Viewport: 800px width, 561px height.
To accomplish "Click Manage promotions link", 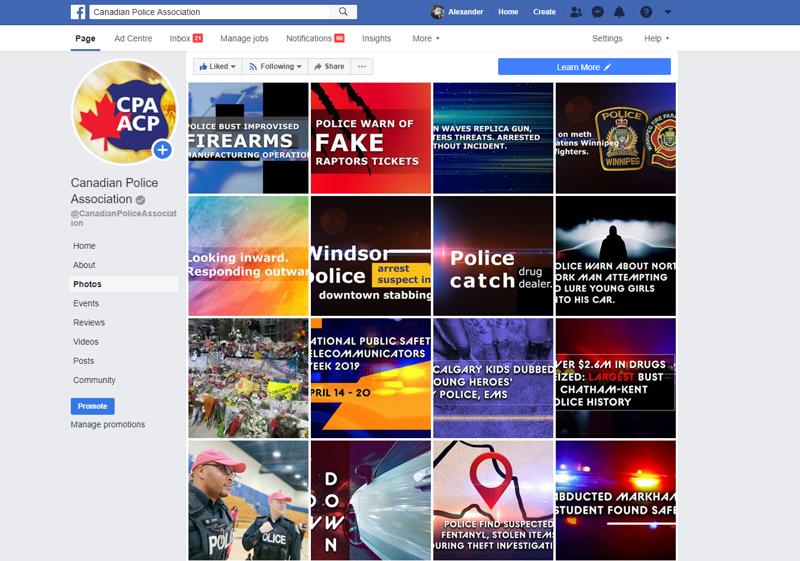I will [108, 424].
